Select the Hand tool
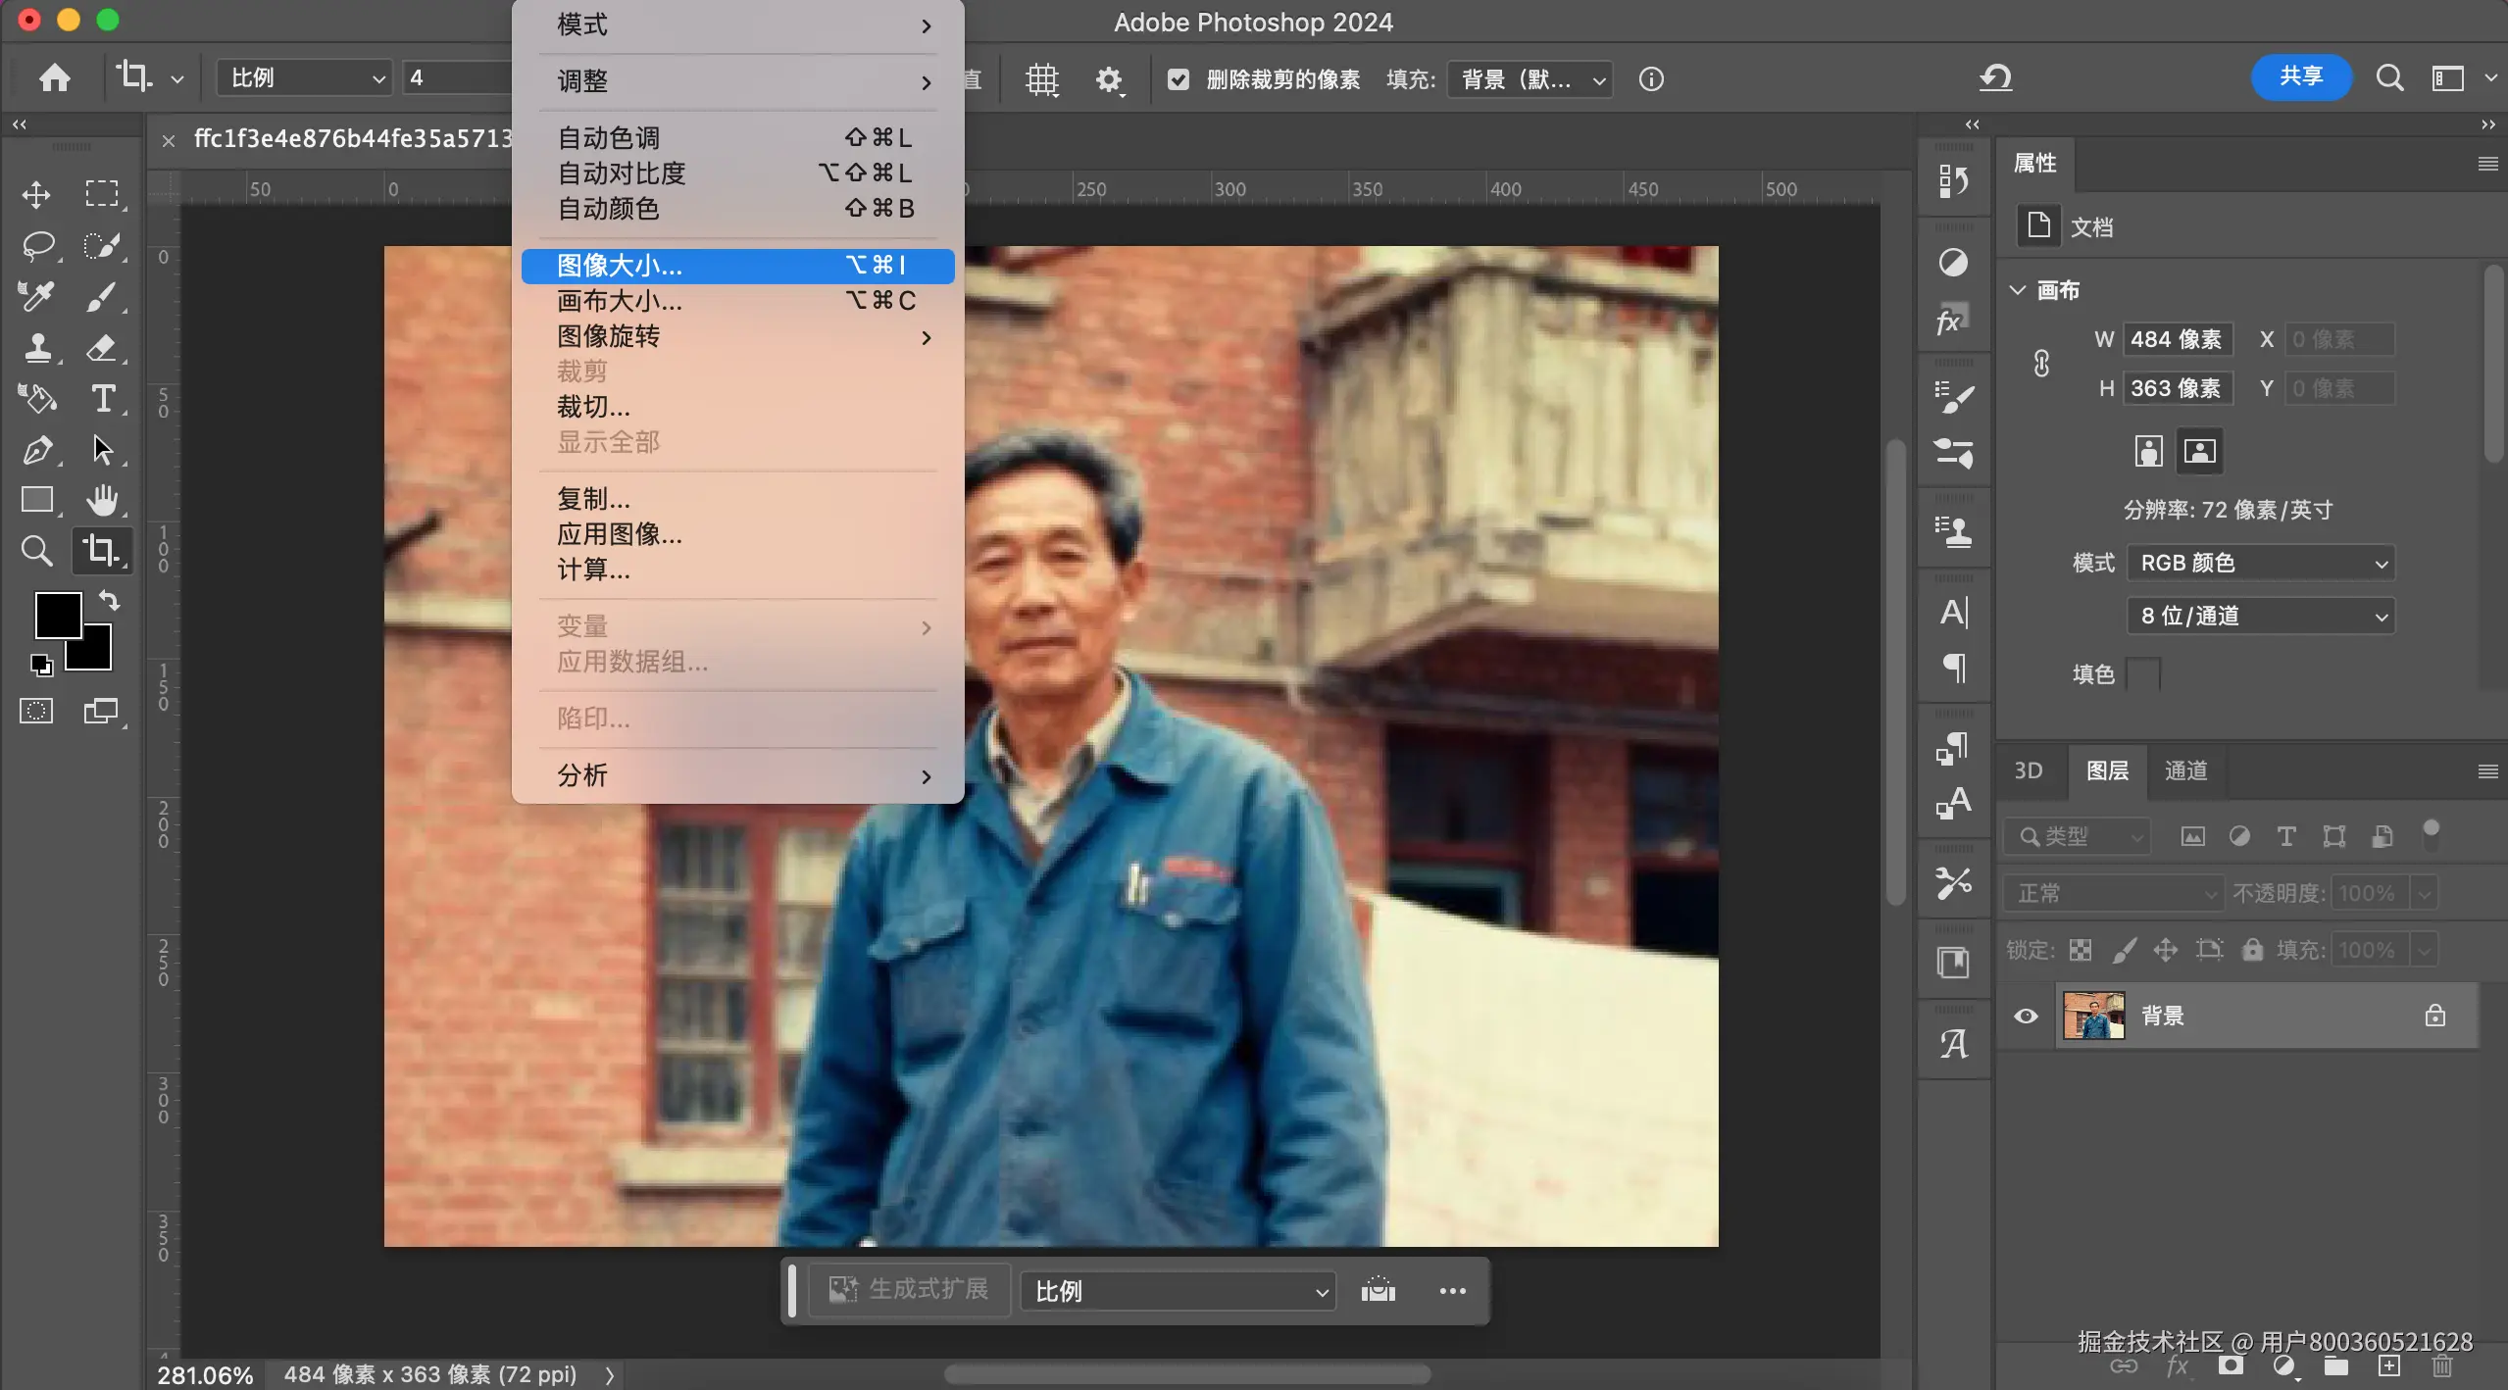 pyautogui.click(x=101, y=500)
